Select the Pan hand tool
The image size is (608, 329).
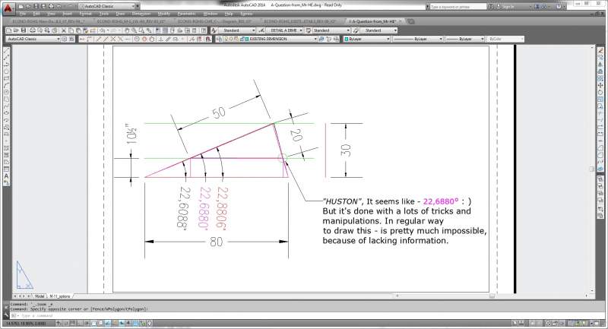pos(127,30)
